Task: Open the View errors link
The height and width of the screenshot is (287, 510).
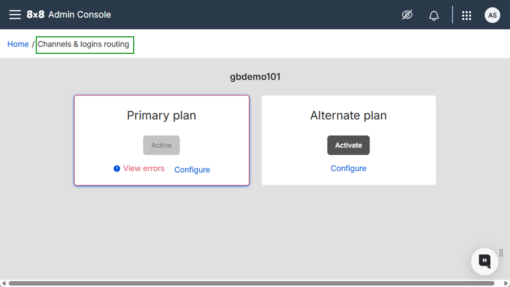Action: point(144,168)
